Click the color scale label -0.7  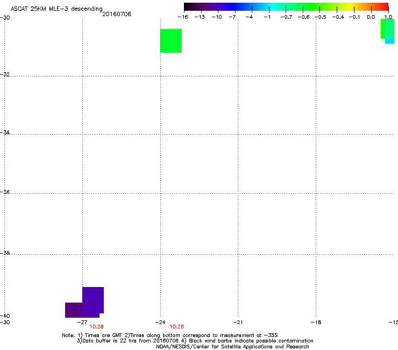286,17
